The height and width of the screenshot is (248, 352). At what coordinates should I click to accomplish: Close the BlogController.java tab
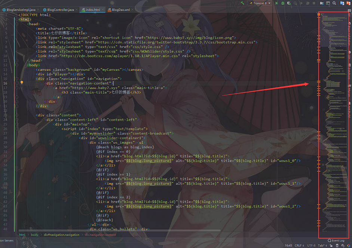77,10
